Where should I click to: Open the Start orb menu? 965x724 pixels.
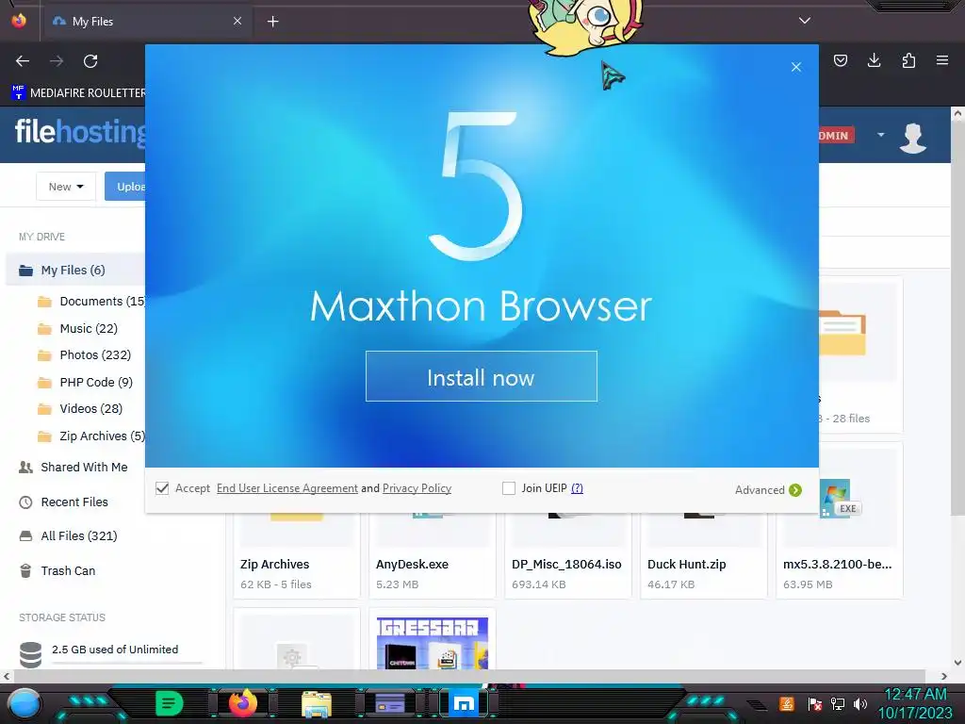click(x=24, y=703)
